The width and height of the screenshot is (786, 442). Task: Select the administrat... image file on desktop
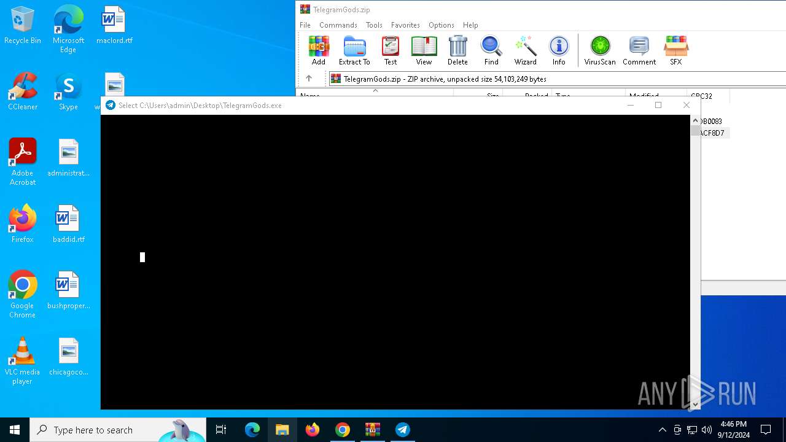(68, 158)
